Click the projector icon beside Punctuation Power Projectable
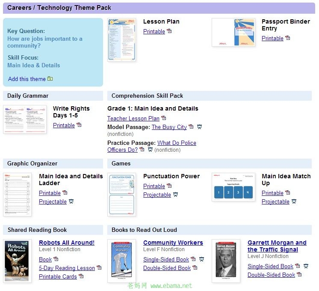The image size is (319, 291). point(176,195)
